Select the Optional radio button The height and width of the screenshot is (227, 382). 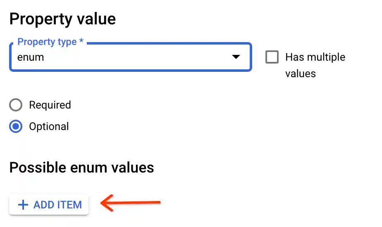(x=16, y=126)
